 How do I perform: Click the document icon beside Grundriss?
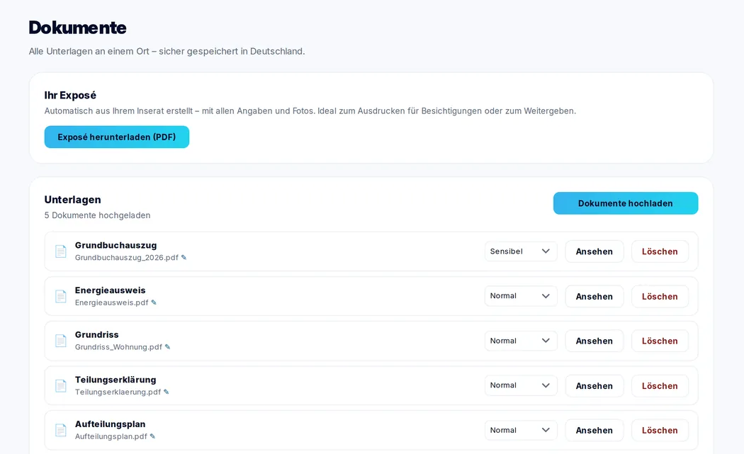point(61,341)
